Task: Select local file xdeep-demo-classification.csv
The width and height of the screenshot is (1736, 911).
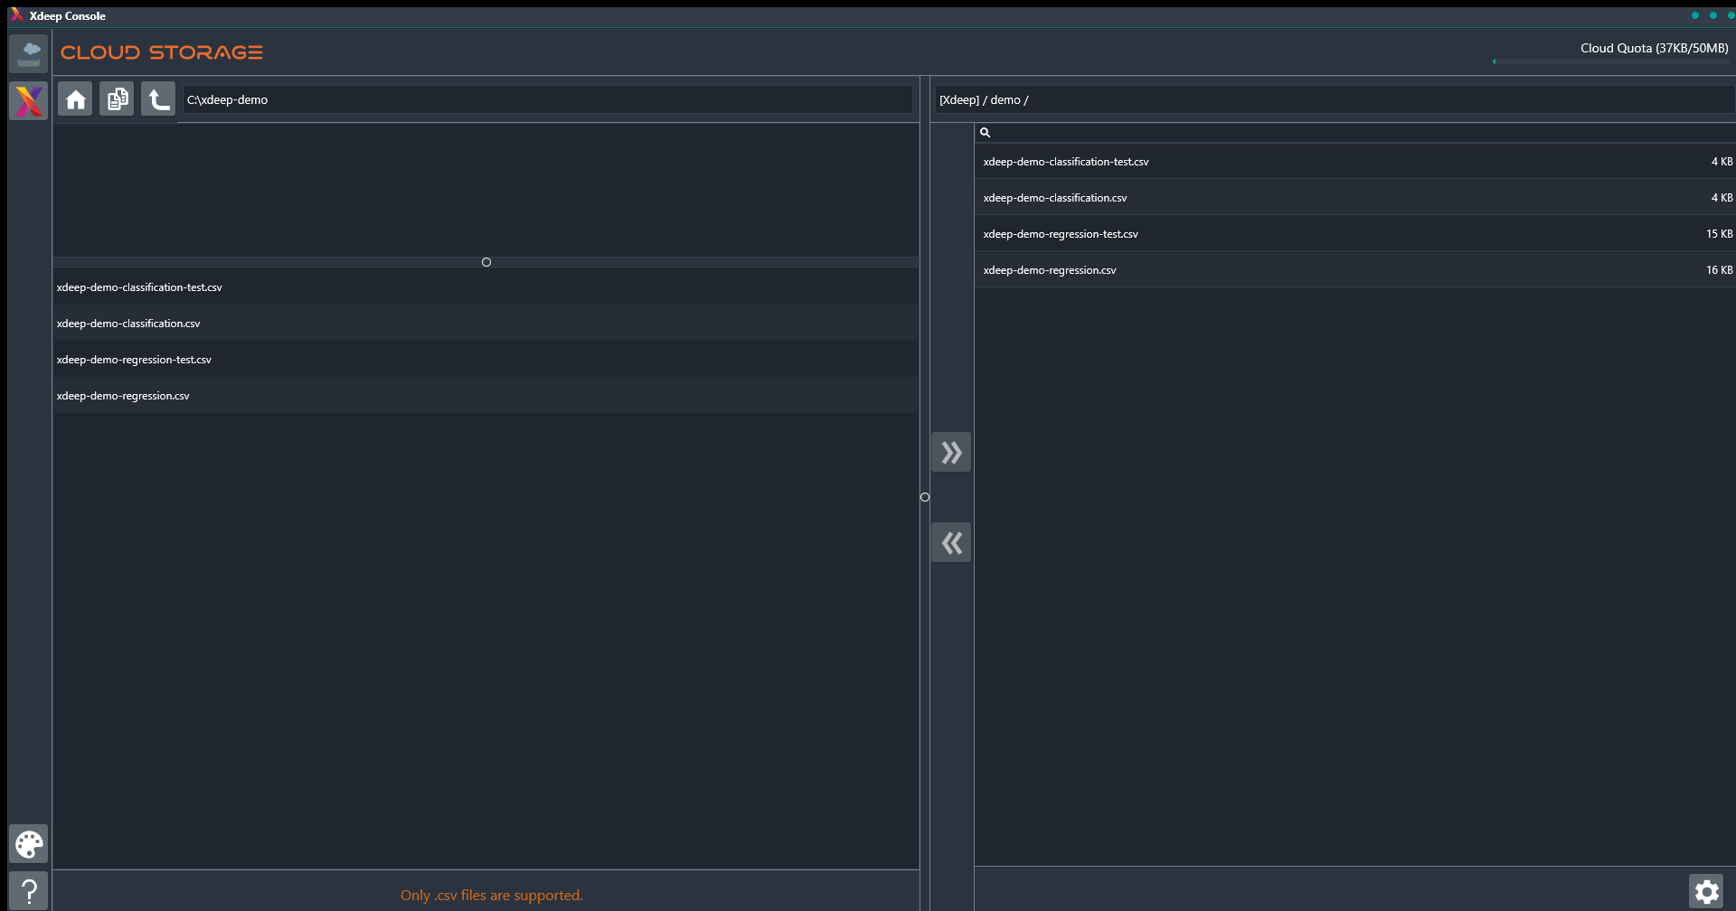Action: 486,323
